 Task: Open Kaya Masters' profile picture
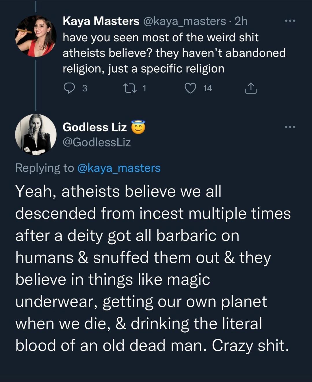click(x=36, y=36)
